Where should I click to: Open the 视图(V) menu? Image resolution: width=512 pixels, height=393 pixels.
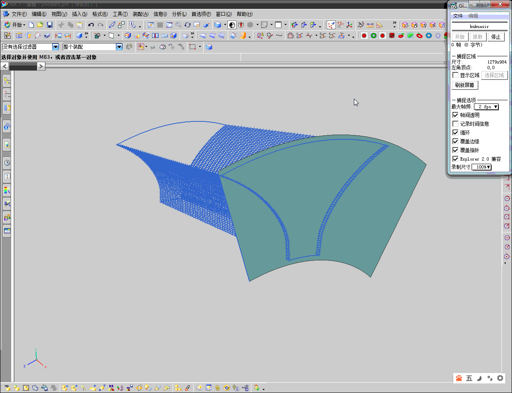coord(59,14)
